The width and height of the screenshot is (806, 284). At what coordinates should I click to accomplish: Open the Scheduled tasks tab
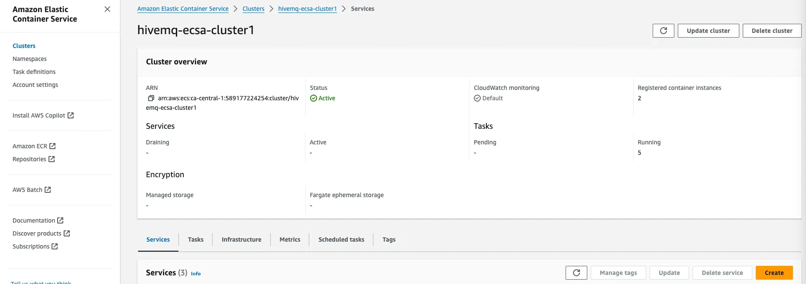[x=341, y=239]
